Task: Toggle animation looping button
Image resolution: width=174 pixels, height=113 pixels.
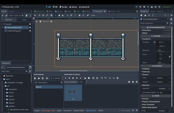Action: point(51,78)
